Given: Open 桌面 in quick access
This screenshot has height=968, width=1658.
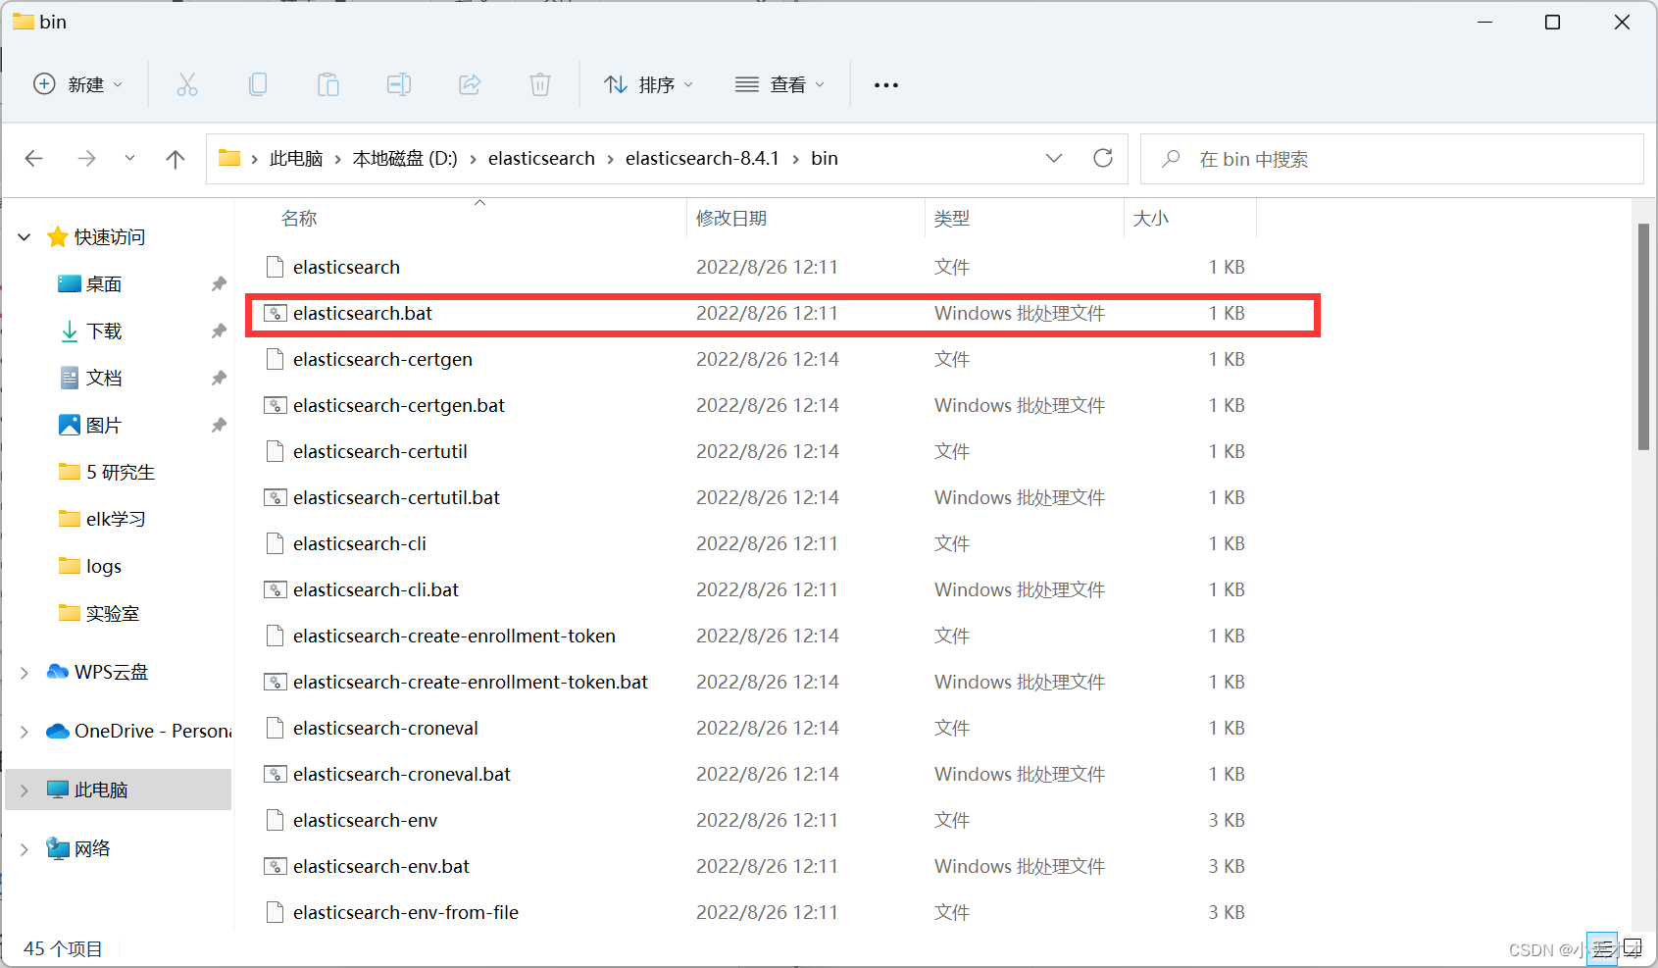Looking at the screenshot, I should (103, 284).
